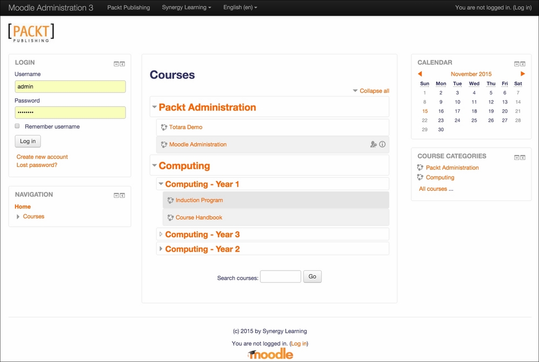
Task: Open the Synergy Learning dropdown menu
Action: pyautogui.click(x=186, y=8)
